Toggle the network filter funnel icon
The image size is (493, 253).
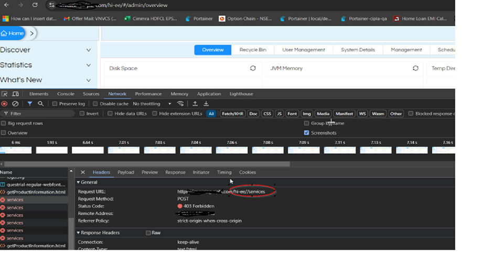click(29, 104)
